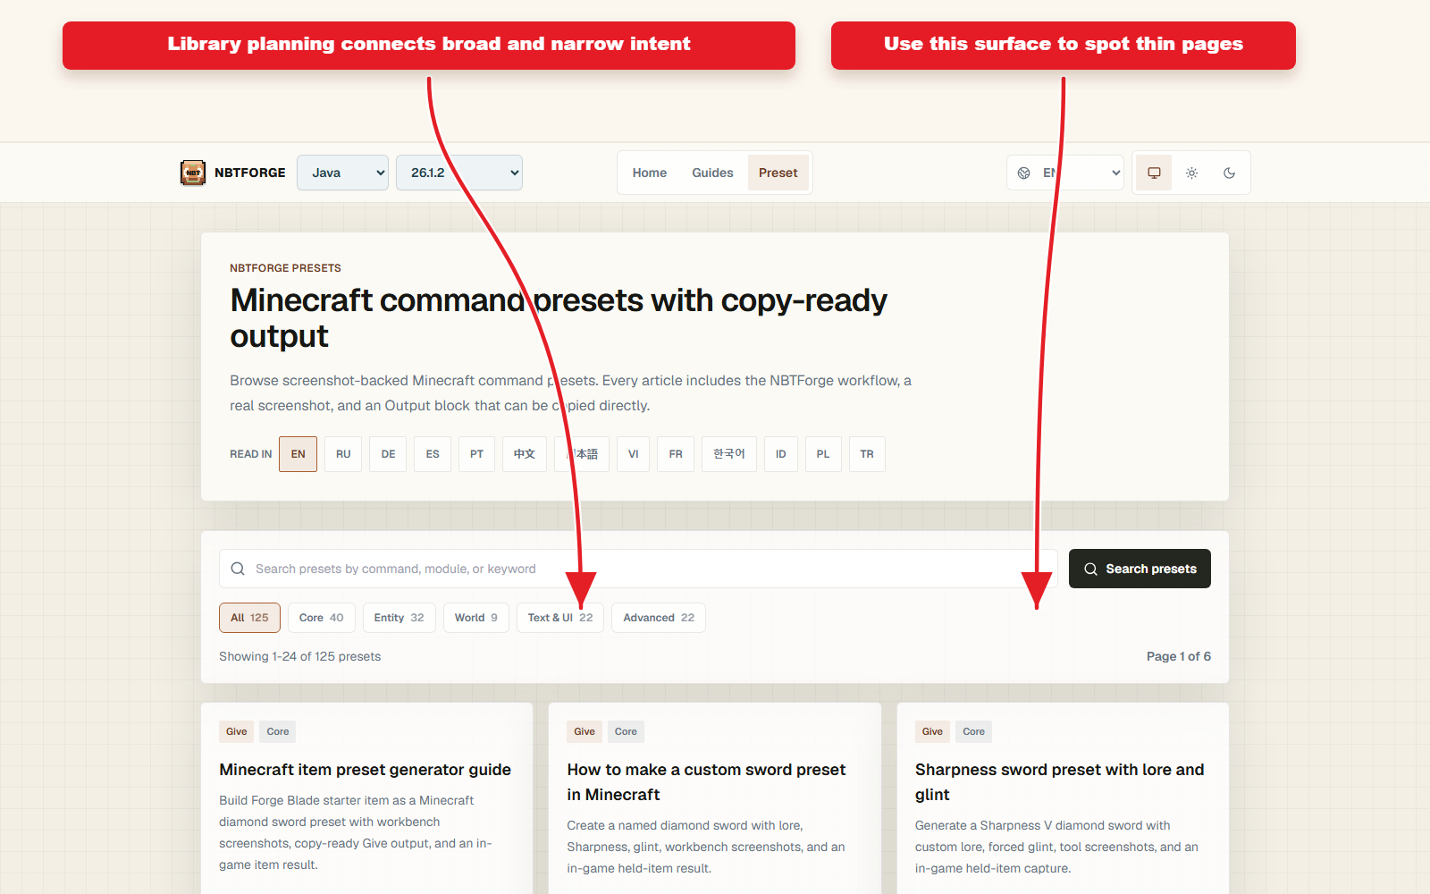Viewport: 1430px width, 894px height.
Task: Filter by All 125 presets
Action: click(249, 618)
